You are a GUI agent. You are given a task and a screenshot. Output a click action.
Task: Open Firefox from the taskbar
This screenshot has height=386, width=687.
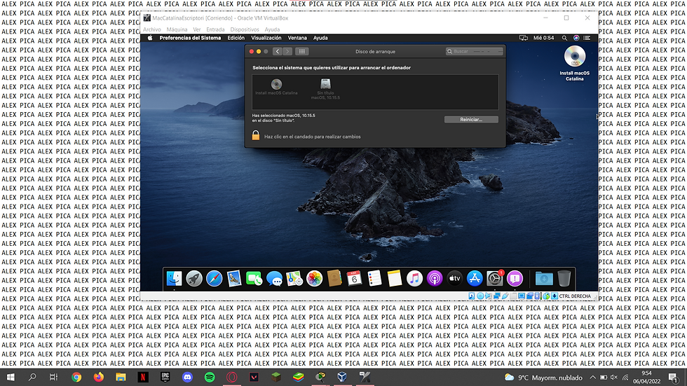click(x=99, y=377)
